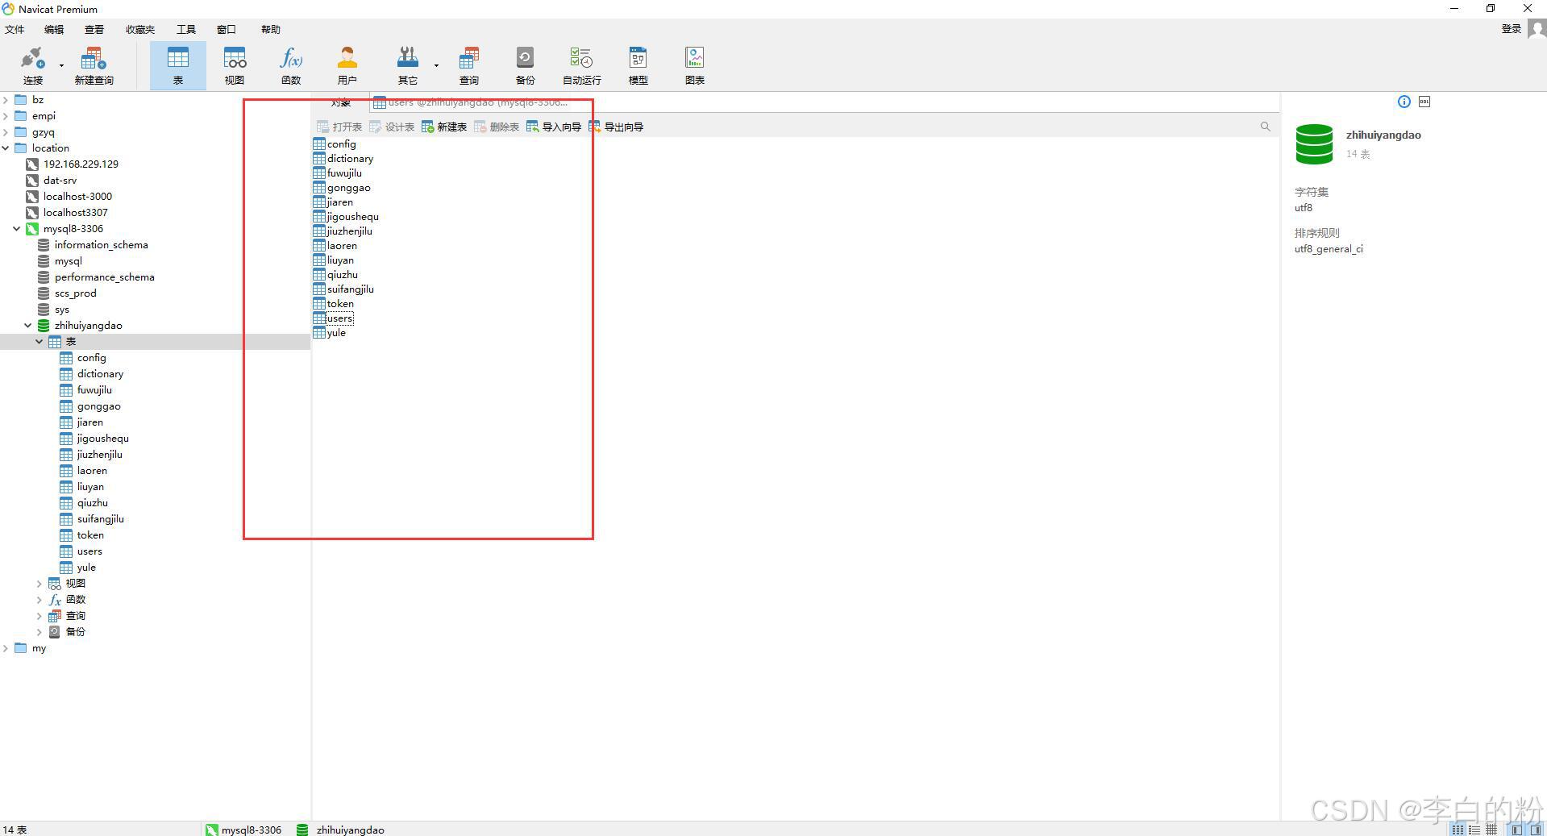This screenshot has height=836, width=1547.
Task: Click the search magnifier icon
Action: (1265, 127)
